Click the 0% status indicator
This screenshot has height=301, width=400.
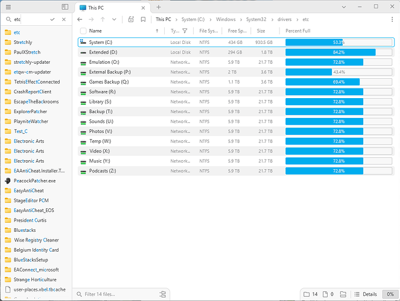pos(390,294)
